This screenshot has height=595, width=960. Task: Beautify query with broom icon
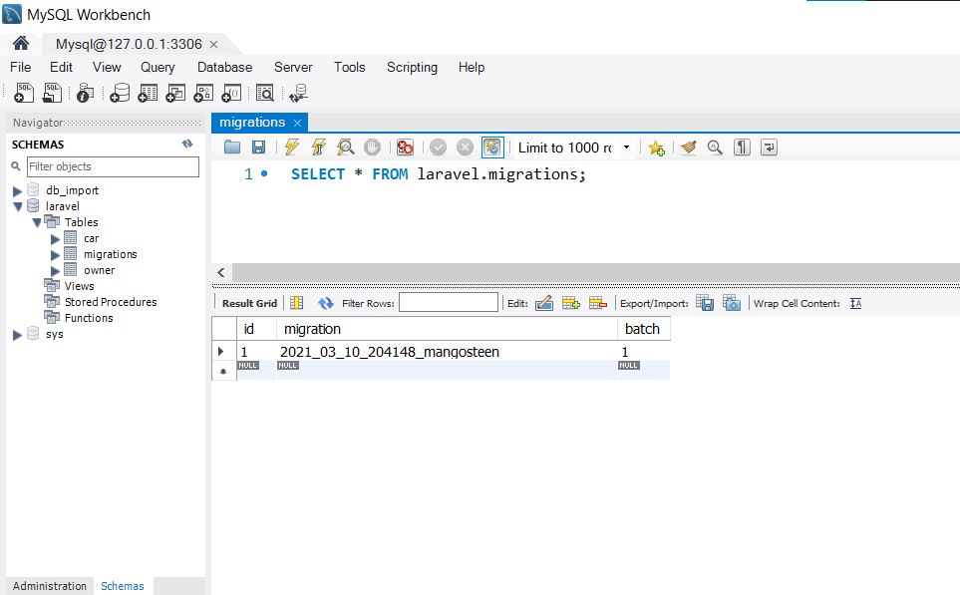point(689,147)
